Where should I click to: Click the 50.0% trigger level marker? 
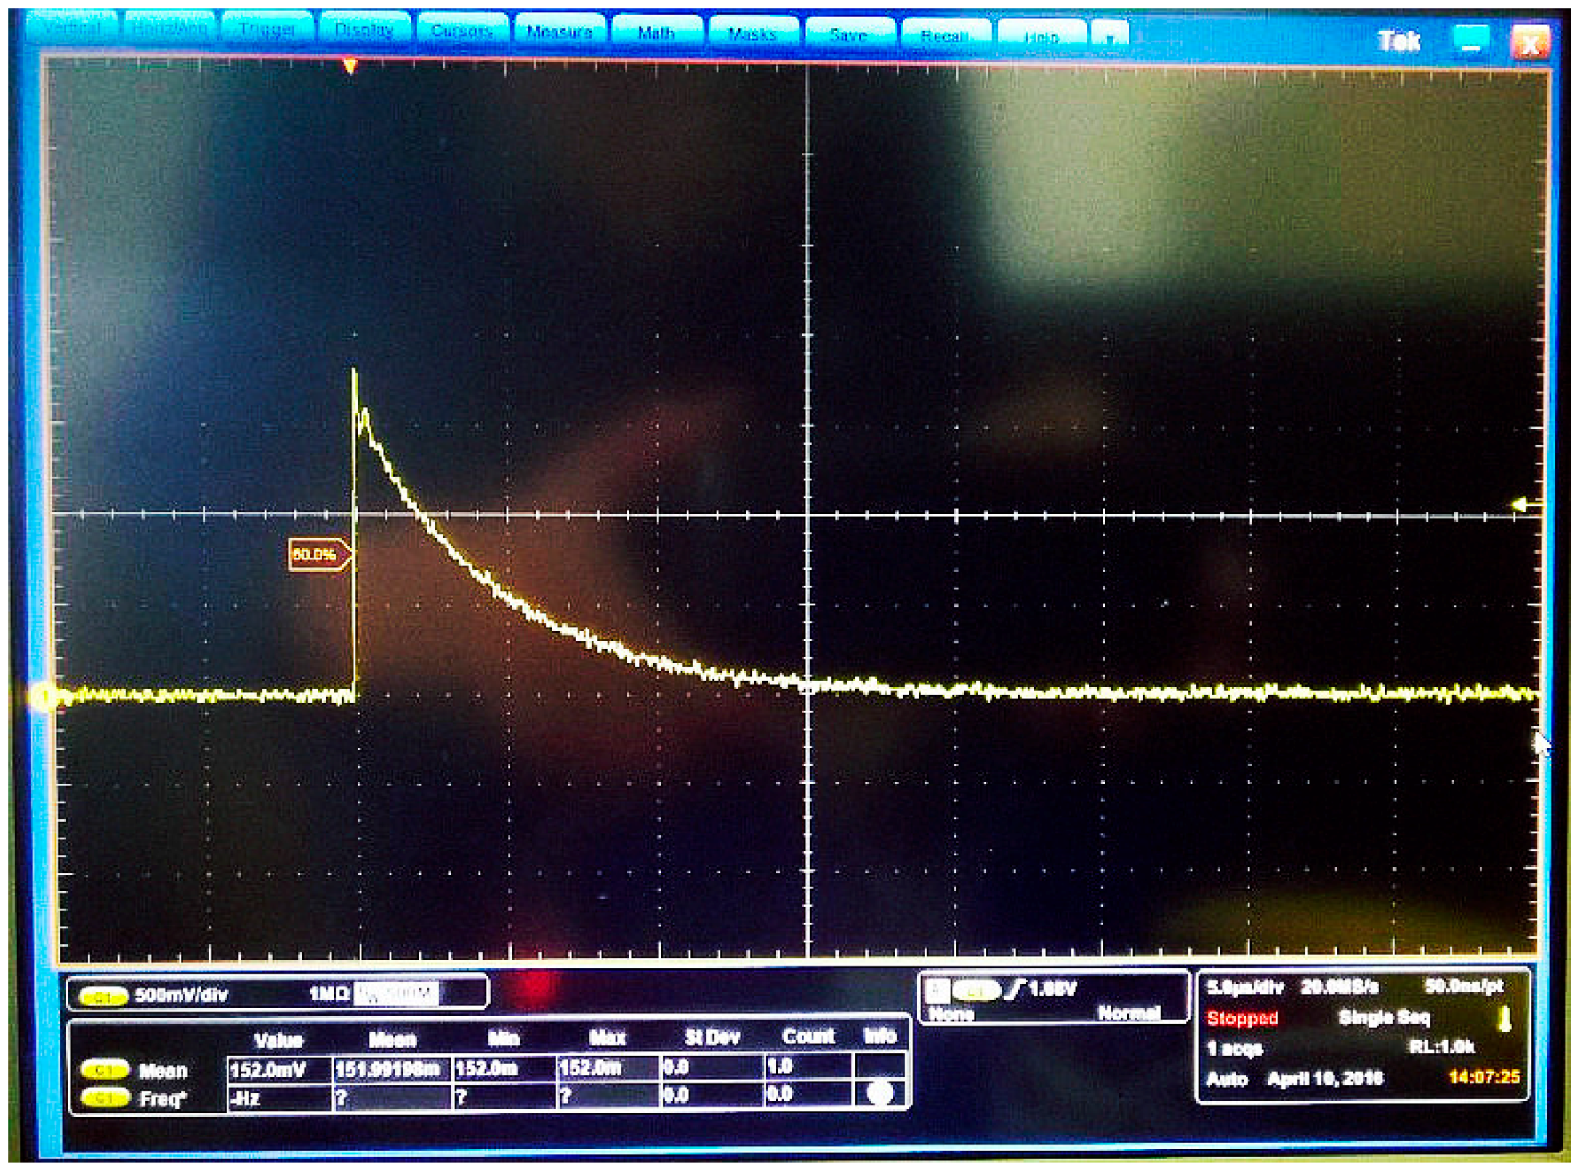[318, 555]
